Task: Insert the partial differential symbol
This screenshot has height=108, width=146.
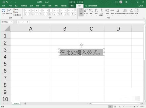Action: click(51, 14)
